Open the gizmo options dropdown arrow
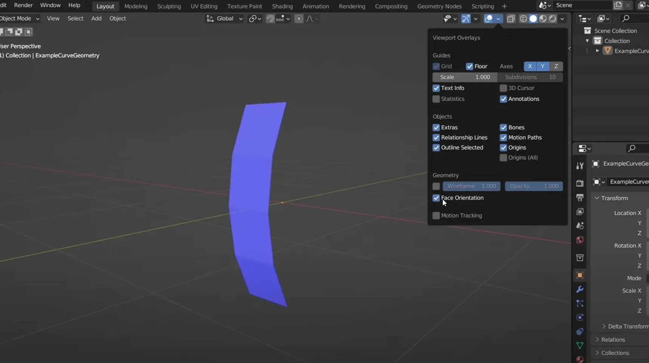 coord(476,18)
